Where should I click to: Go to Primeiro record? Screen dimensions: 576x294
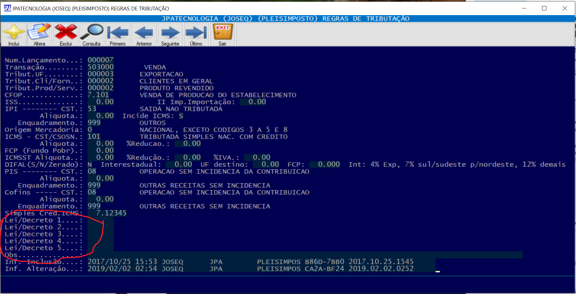pos(118,34)
